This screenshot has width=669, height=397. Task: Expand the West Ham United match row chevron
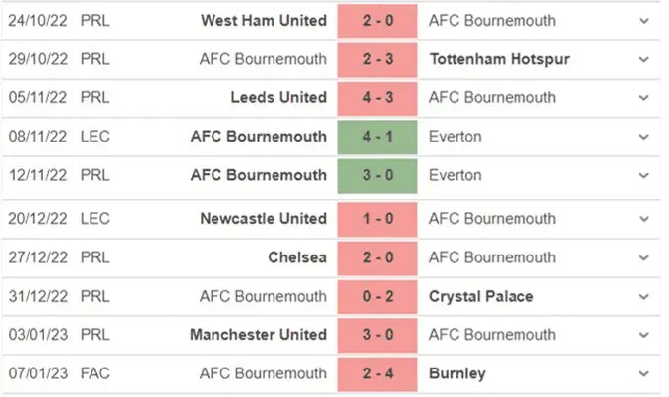tap(643, 20)
